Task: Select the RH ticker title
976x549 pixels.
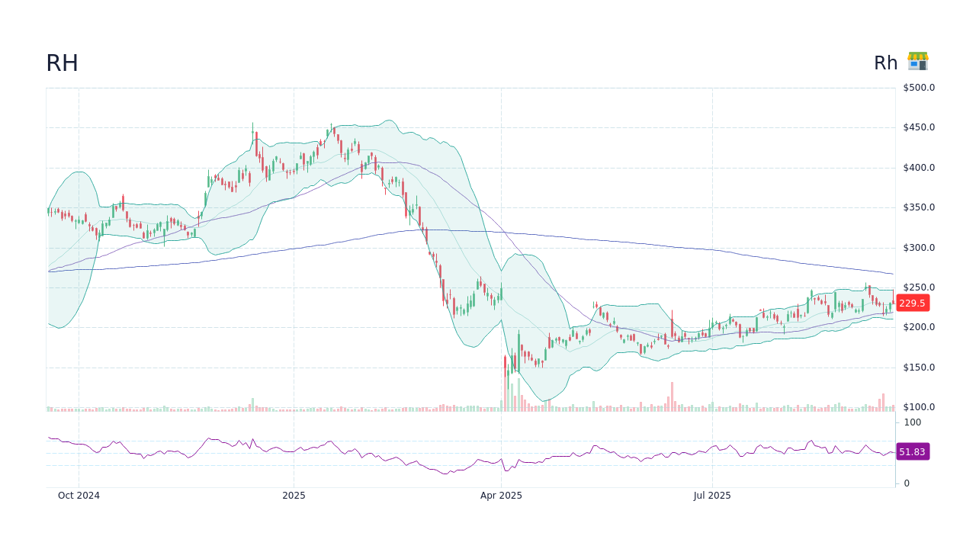Action: click(x=62, y=63)
